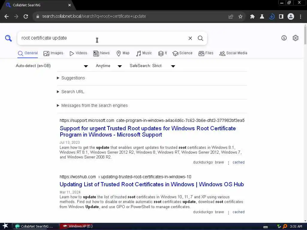
Task: Click the 'Jul 13, 2023' result date
Action: click(x=70, y=143)
